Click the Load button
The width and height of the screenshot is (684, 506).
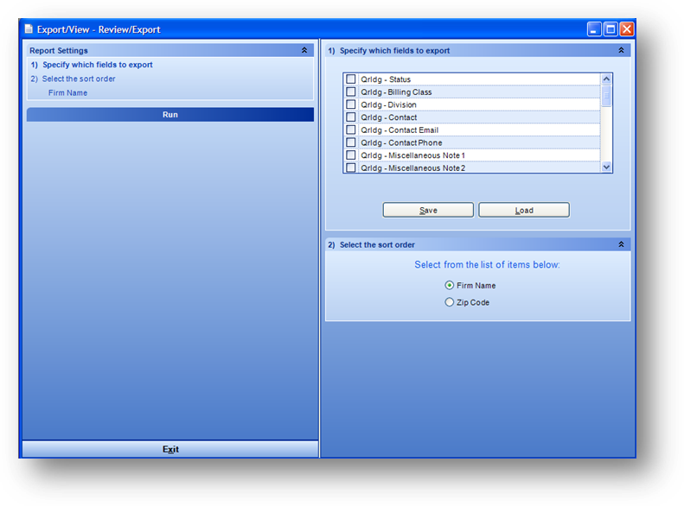524,211
